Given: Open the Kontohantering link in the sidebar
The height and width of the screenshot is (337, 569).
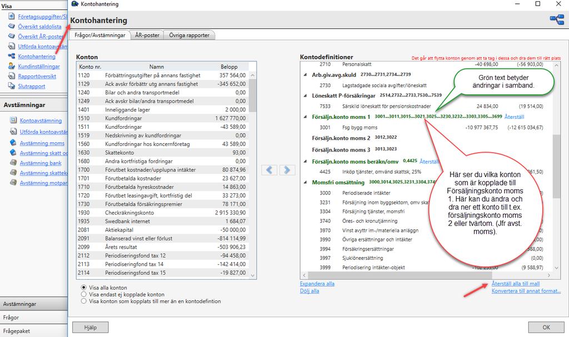Looking at the screenshot, I should point(37,56).
